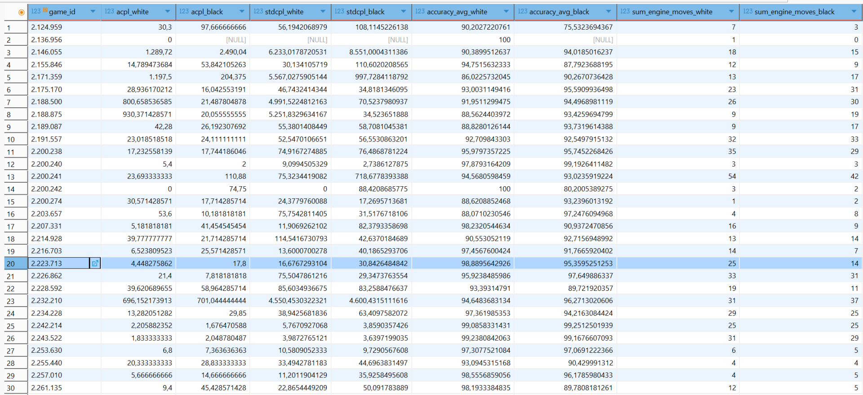The image size is (863, 395).
Task: Click the acpl_white cell showing 800,658536585
Action: (147, 102)
